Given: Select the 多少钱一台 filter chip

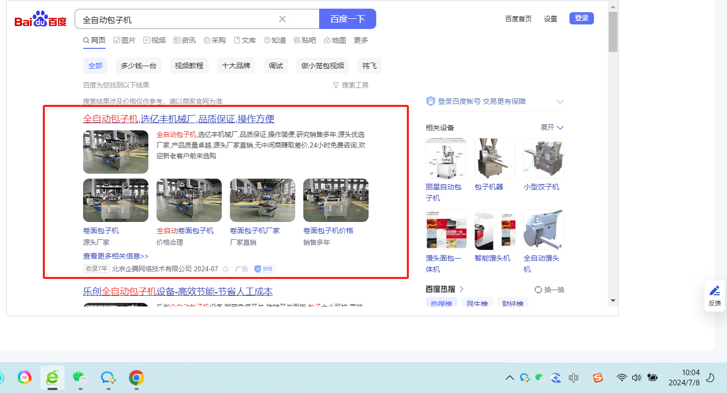Looking at the screenshot, I should (x=139, y=66).
